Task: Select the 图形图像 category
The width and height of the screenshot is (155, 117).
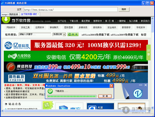Action: [69, 27]
